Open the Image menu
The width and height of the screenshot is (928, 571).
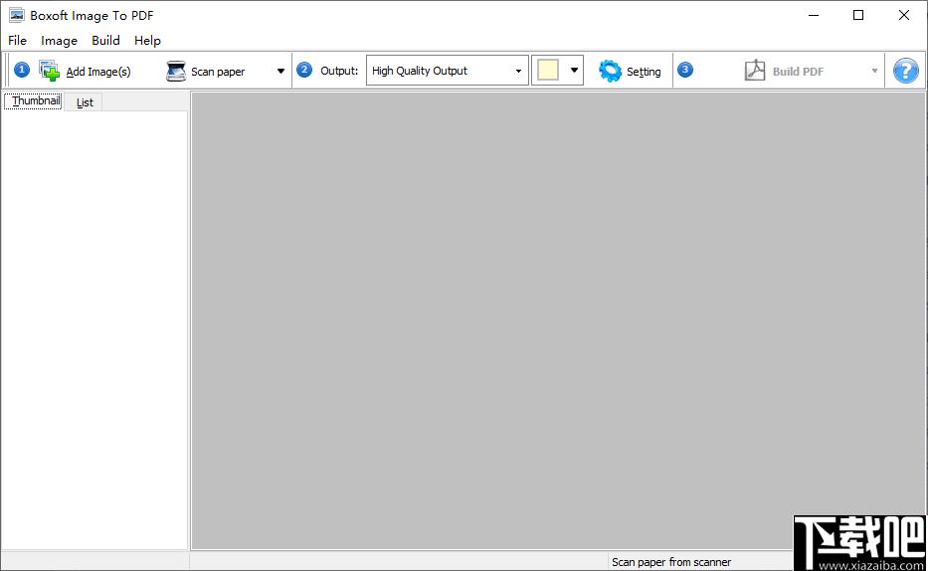tap(59, 41)
